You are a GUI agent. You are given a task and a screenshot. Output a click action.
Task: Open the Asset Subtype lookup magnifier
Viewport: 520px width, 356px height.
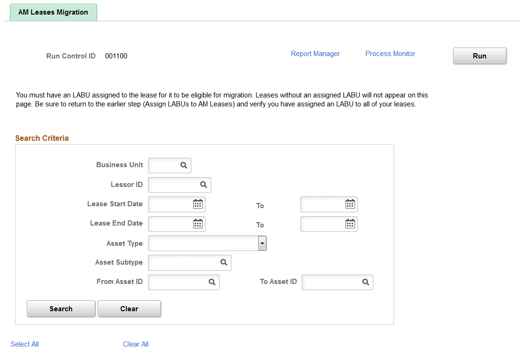point(224,262)
